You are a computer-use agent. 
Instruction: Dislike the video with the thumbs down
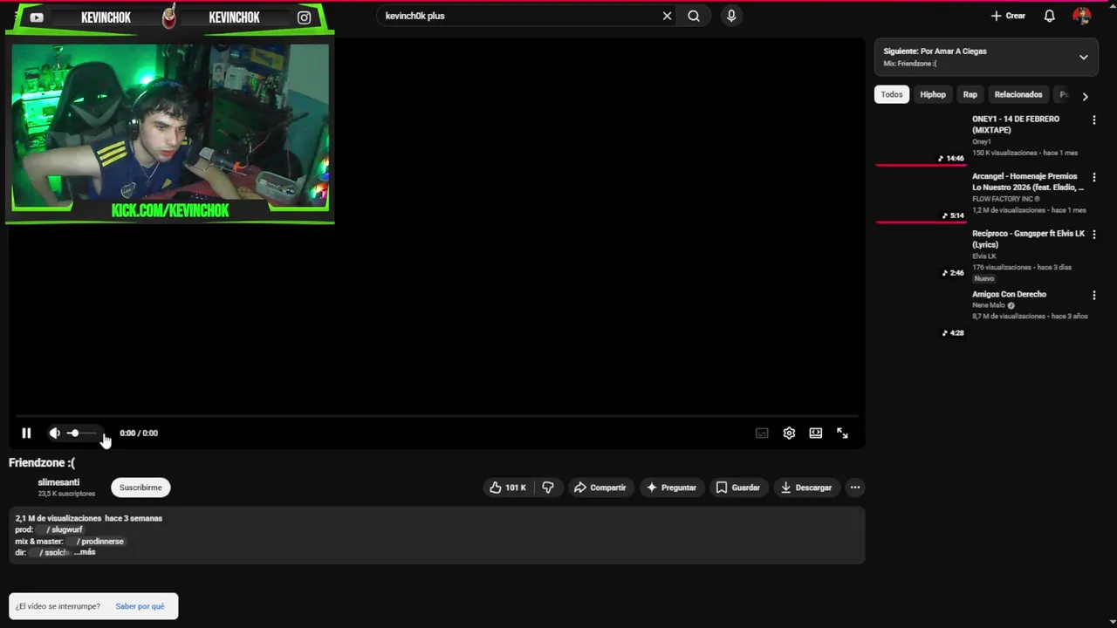pyautogui.click(x=548, y=488)
